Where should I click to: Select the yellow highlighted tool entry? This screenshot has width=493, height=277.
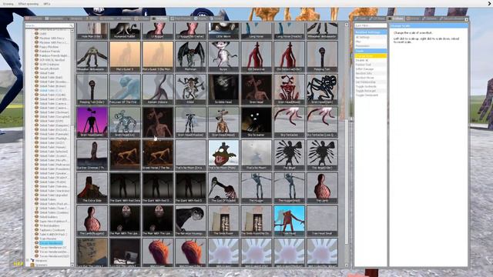pyautogui.click(x=371, y=55)
